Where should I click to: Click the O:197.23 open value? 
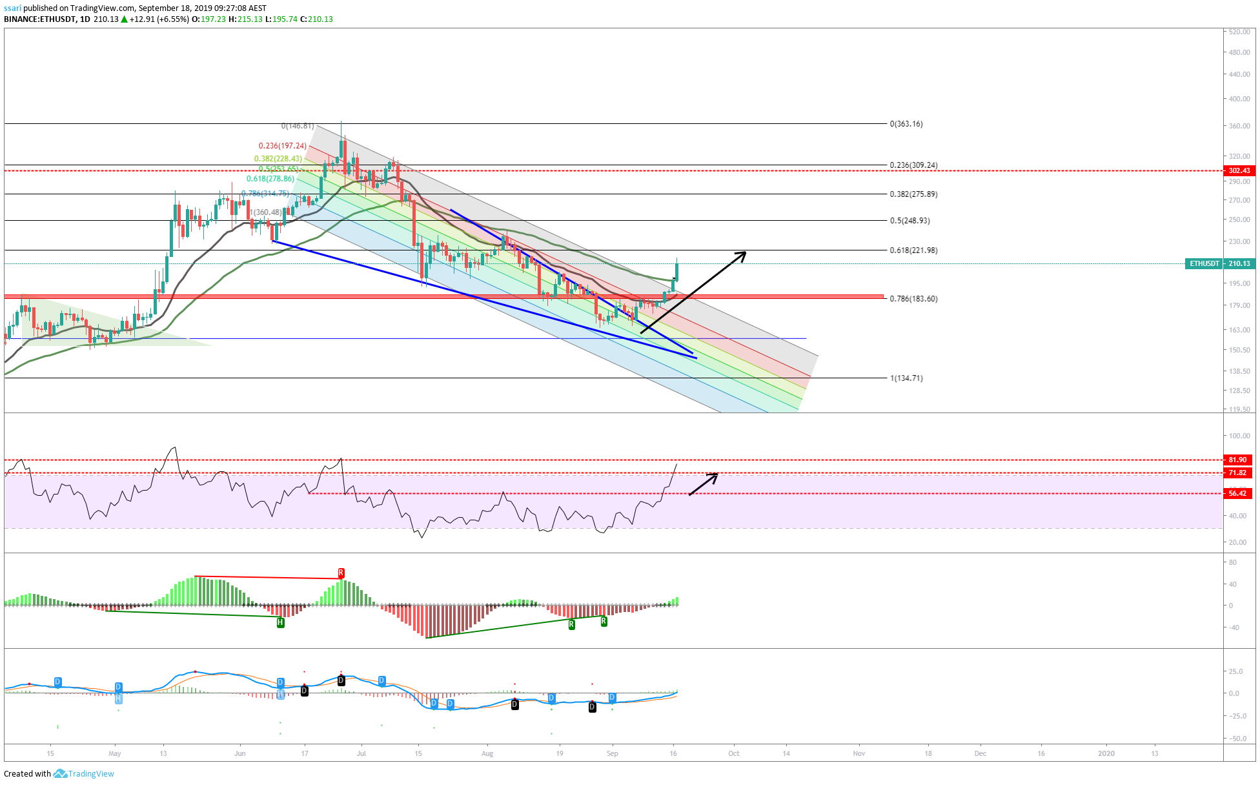pyautogui.click(x=209, y=19)
